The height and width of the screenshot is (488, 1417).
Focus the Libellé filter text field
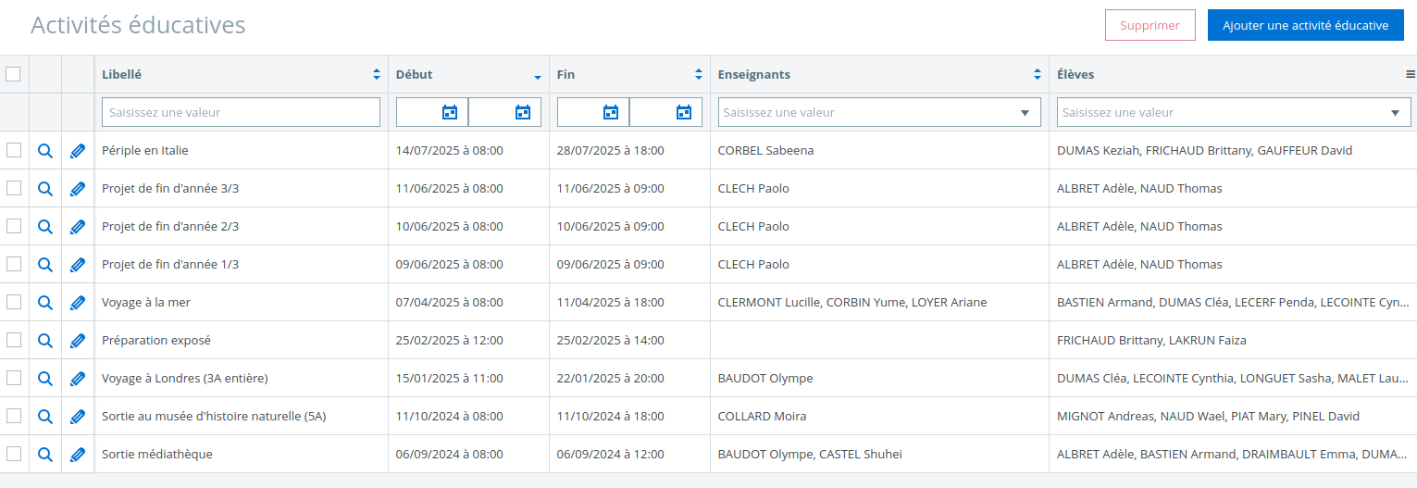pyautogui.click(x=241, y=112)
